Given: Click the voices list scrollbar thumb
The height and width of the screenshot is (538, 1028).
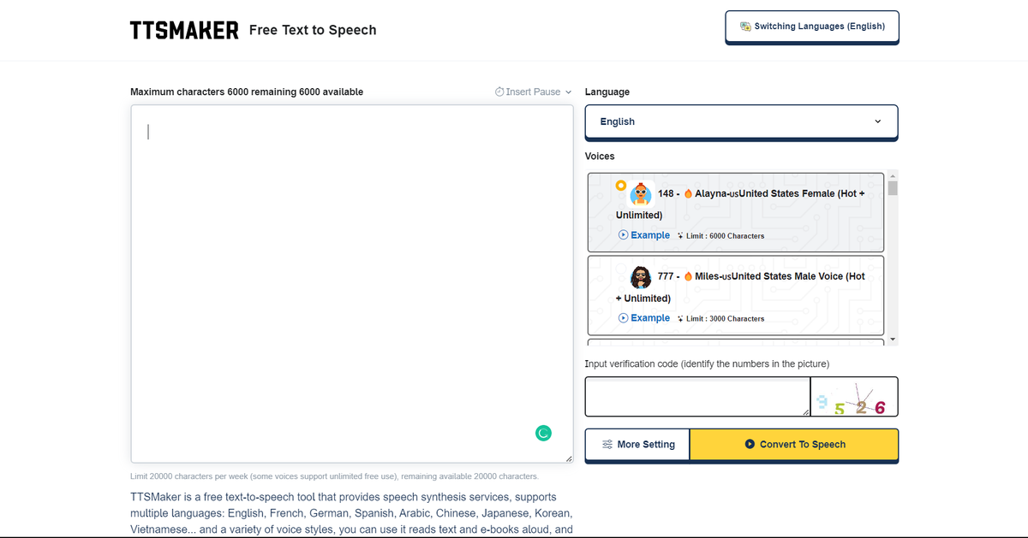Looking at the screenshot, I should pos(893,188).
